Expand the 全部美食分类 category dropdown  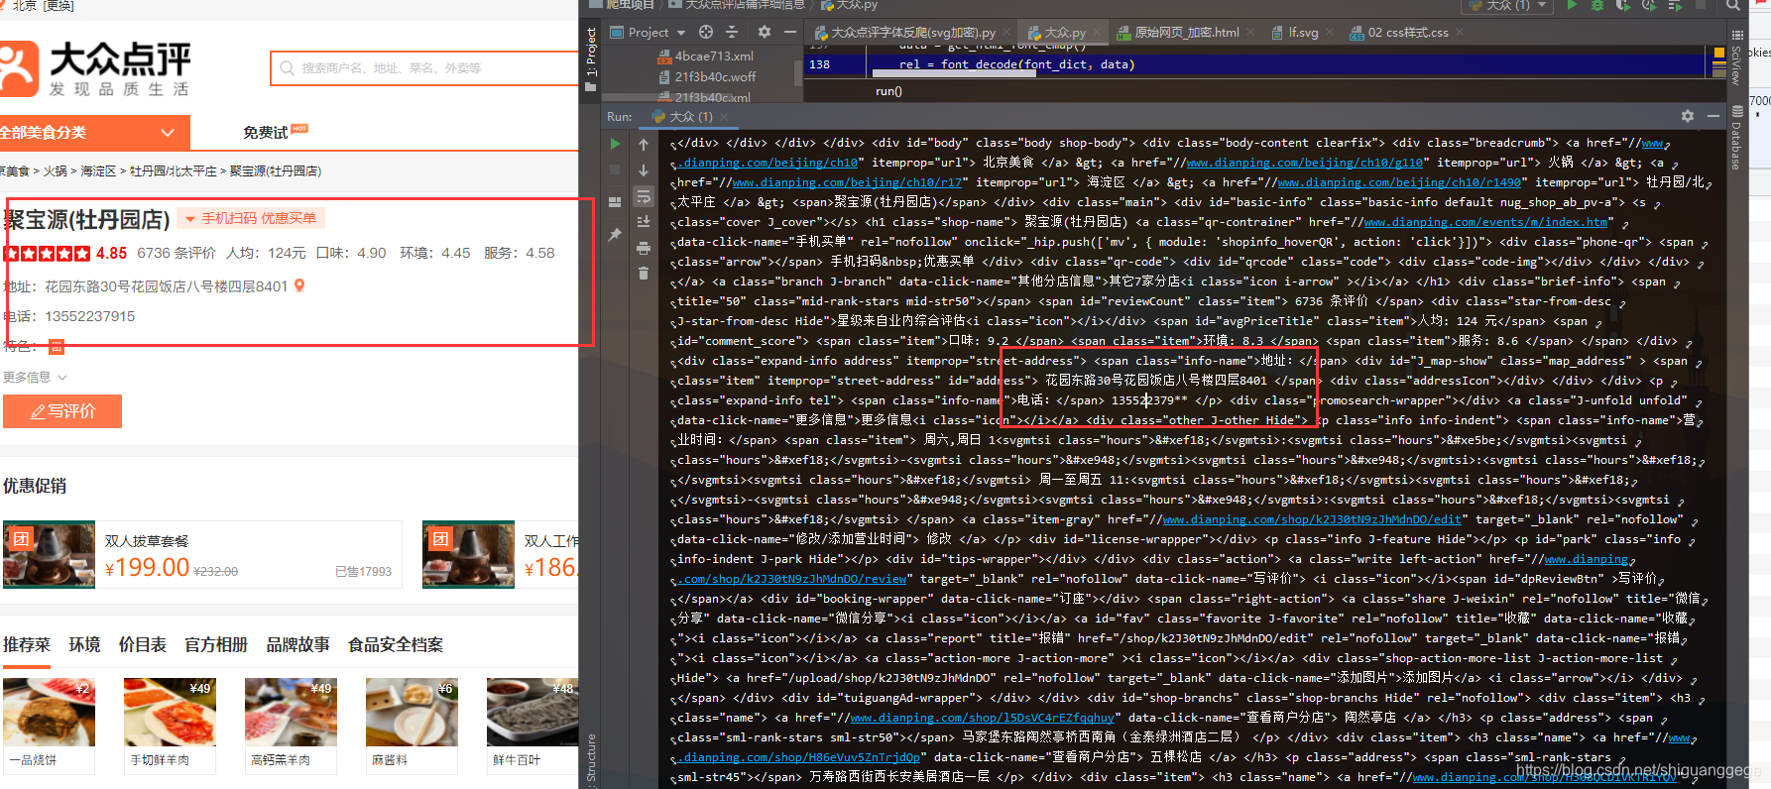[x=94, y=133]
